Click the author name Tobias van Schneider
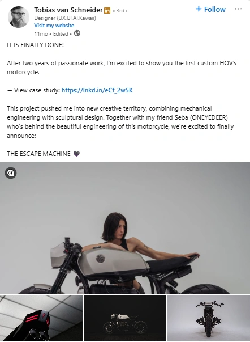The width and height of the screenshot is (250, 342). [68, 10]
